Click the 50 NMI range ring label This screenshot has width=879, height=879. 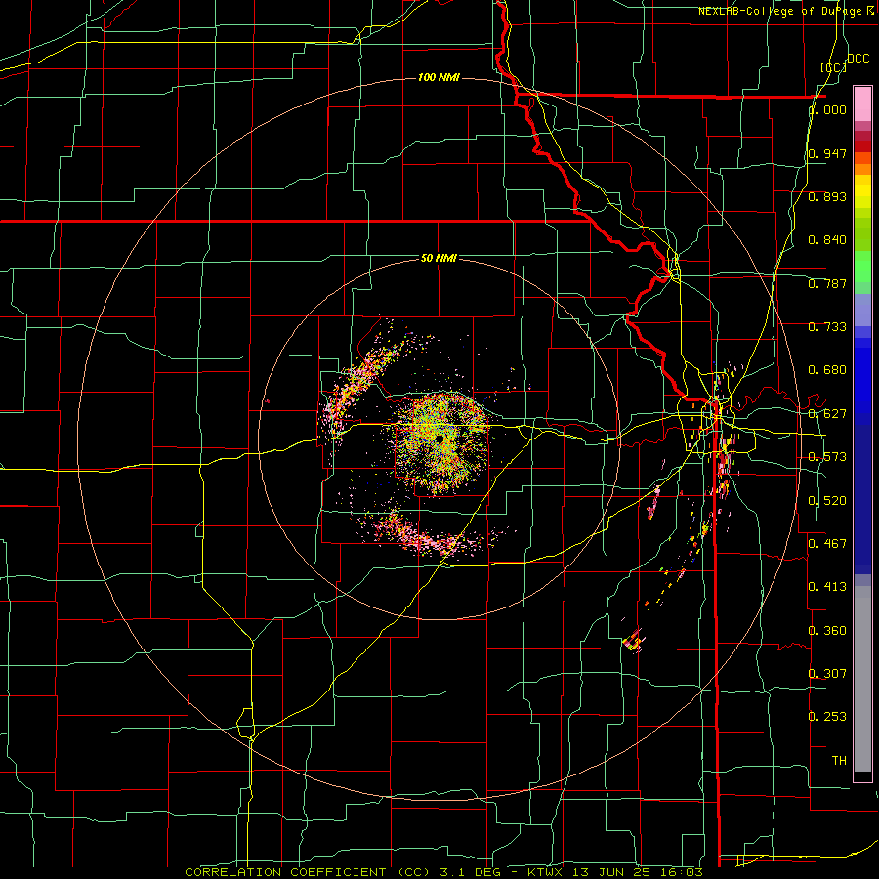click(439, 258)
